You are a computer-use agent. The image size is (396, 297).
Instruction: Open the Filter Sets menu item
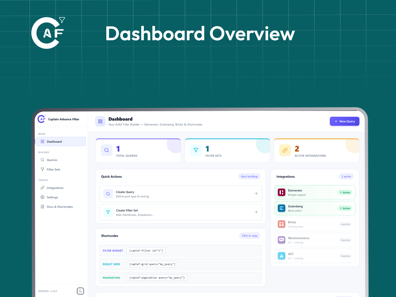(x=61, y=169)
